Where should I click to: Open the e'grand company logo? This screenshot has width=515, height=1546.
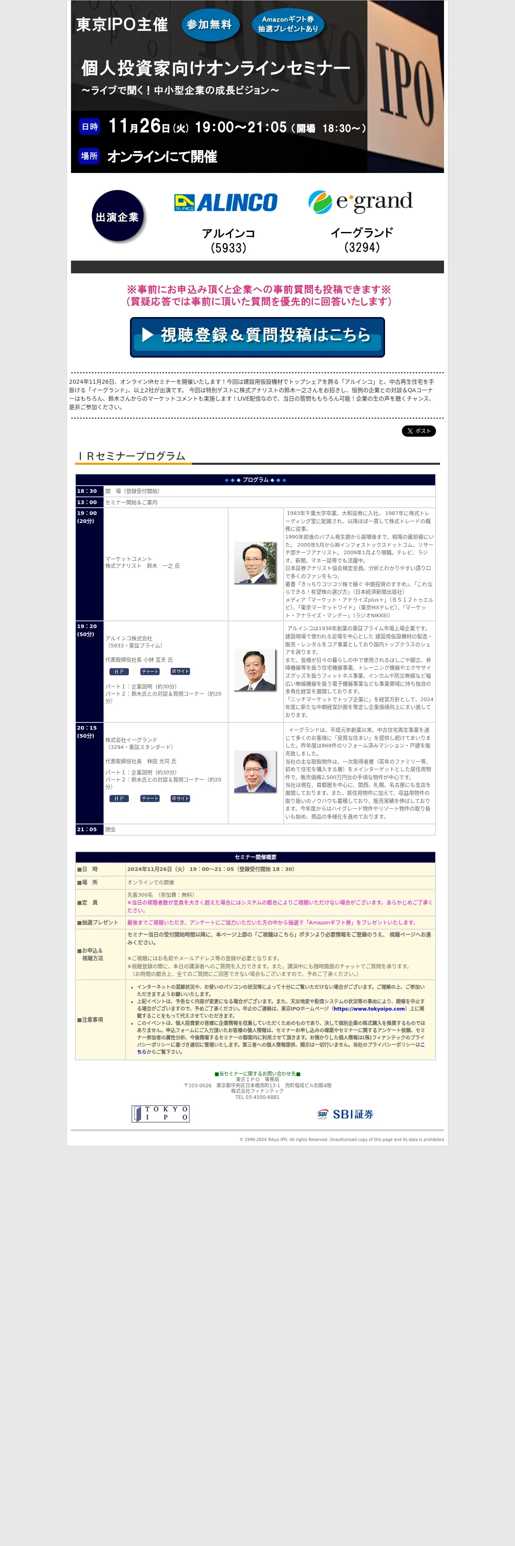[x=360, y=202]
